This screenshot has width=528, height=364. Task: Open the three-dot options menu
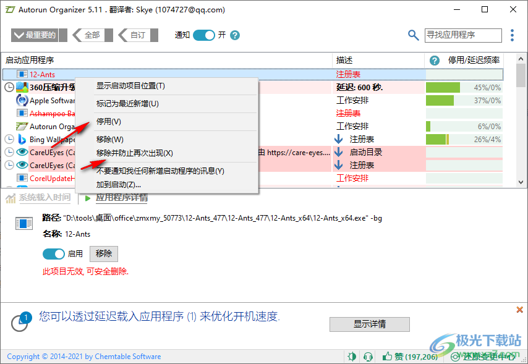click(512, 35)
